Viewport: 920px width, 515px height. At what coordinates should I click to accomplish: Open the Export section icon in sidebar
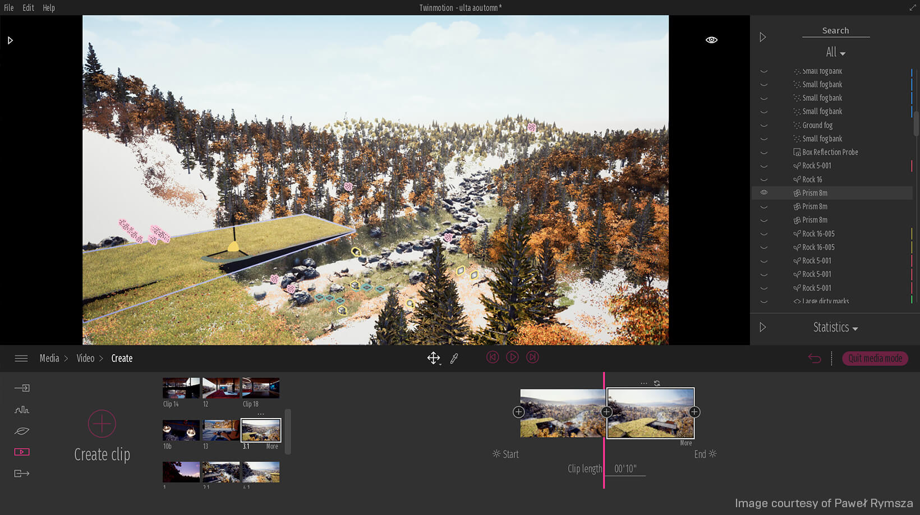(x=22, y=473)
